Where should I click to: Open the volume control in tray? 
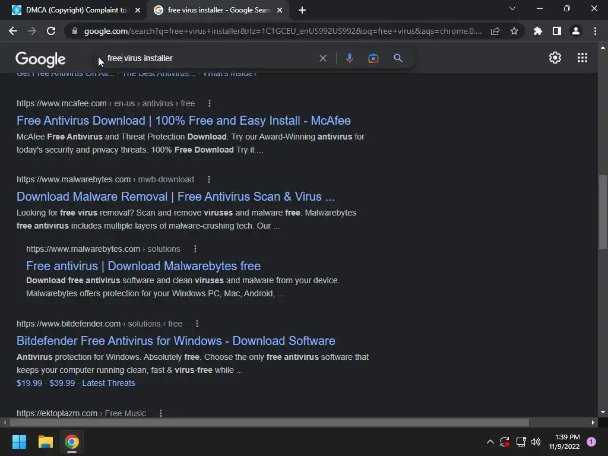click(x=536, y=442)
